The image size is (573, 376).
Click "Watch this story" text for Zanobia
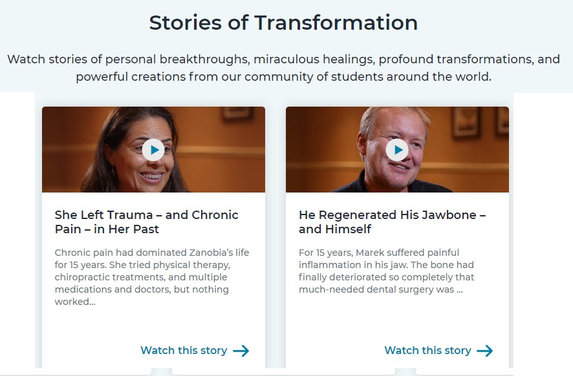pos(184,351)
